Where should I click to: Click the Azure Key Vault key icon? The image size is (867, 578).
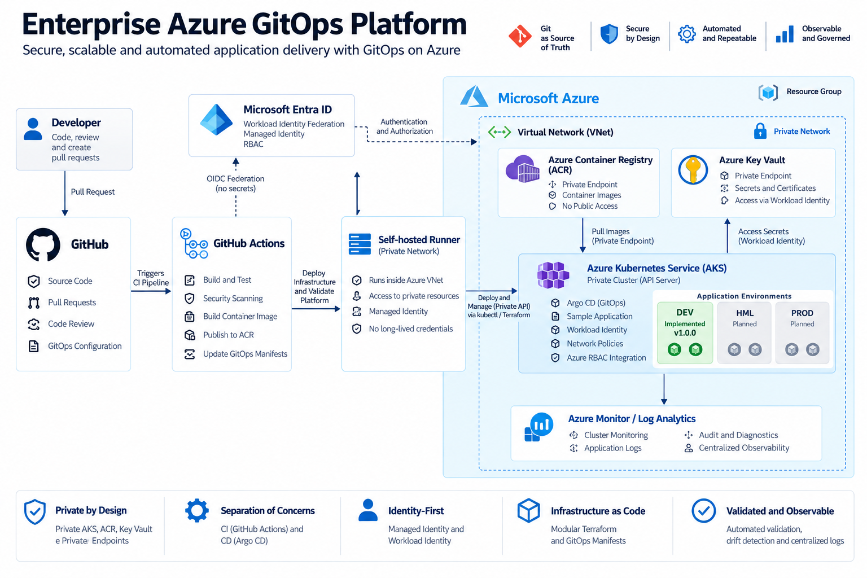click(x=693, y=170)
